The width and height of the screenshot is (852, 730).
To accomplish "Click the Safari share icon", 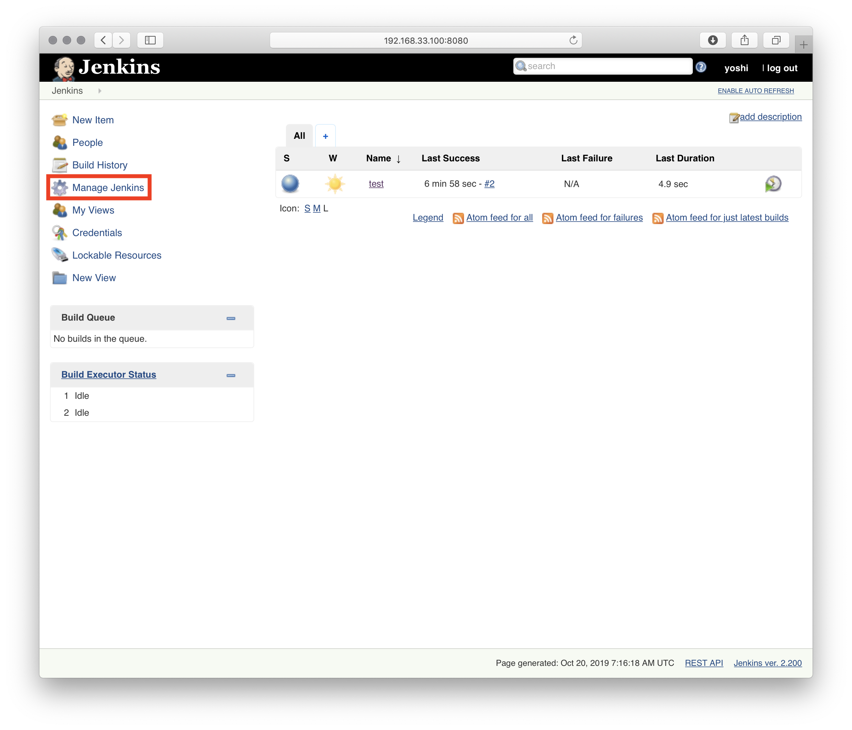I will coord(745,40).
